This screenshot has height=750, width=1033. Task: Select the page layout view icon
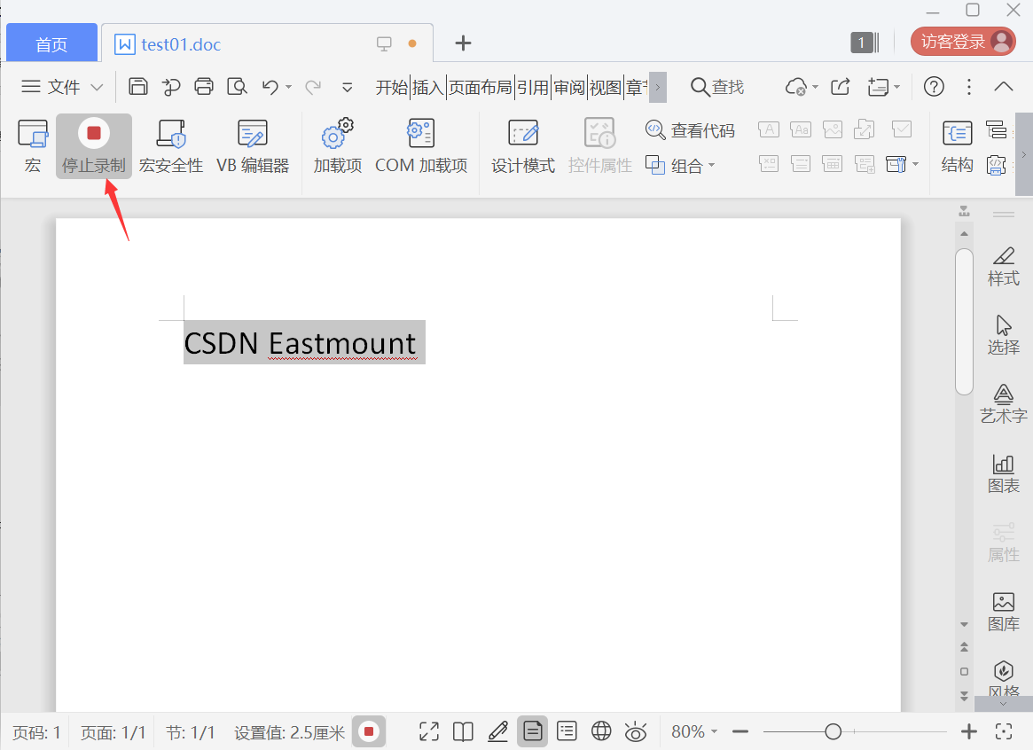pos(532,731)
